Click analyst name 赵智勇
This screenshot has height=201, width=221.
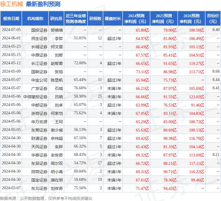(x=57, y=63)
